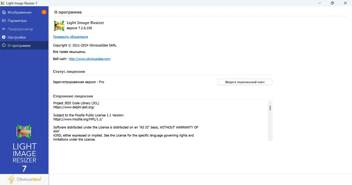Click the empty scrollbar track below the thumb
This screenshot has height=185, width=352.
270,128
